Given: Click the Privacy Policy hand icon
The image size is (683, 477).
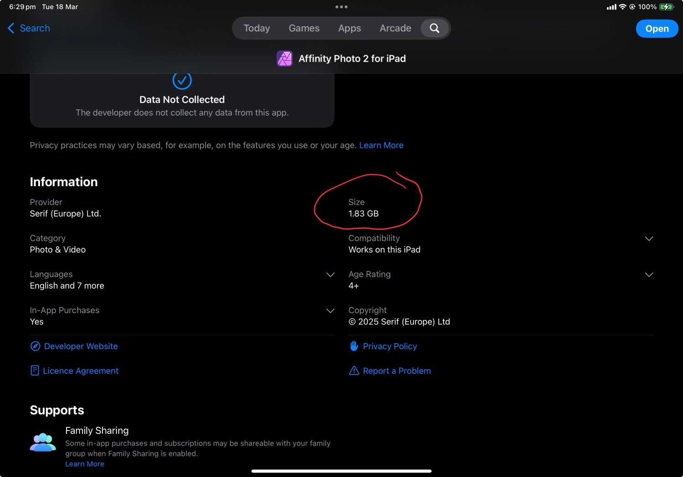Looking at the screenshot, I should (354, 346).
